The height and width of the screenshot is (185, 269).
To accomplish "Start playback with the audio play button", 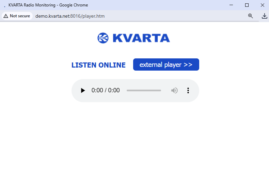I will click(x=83, y=90).
